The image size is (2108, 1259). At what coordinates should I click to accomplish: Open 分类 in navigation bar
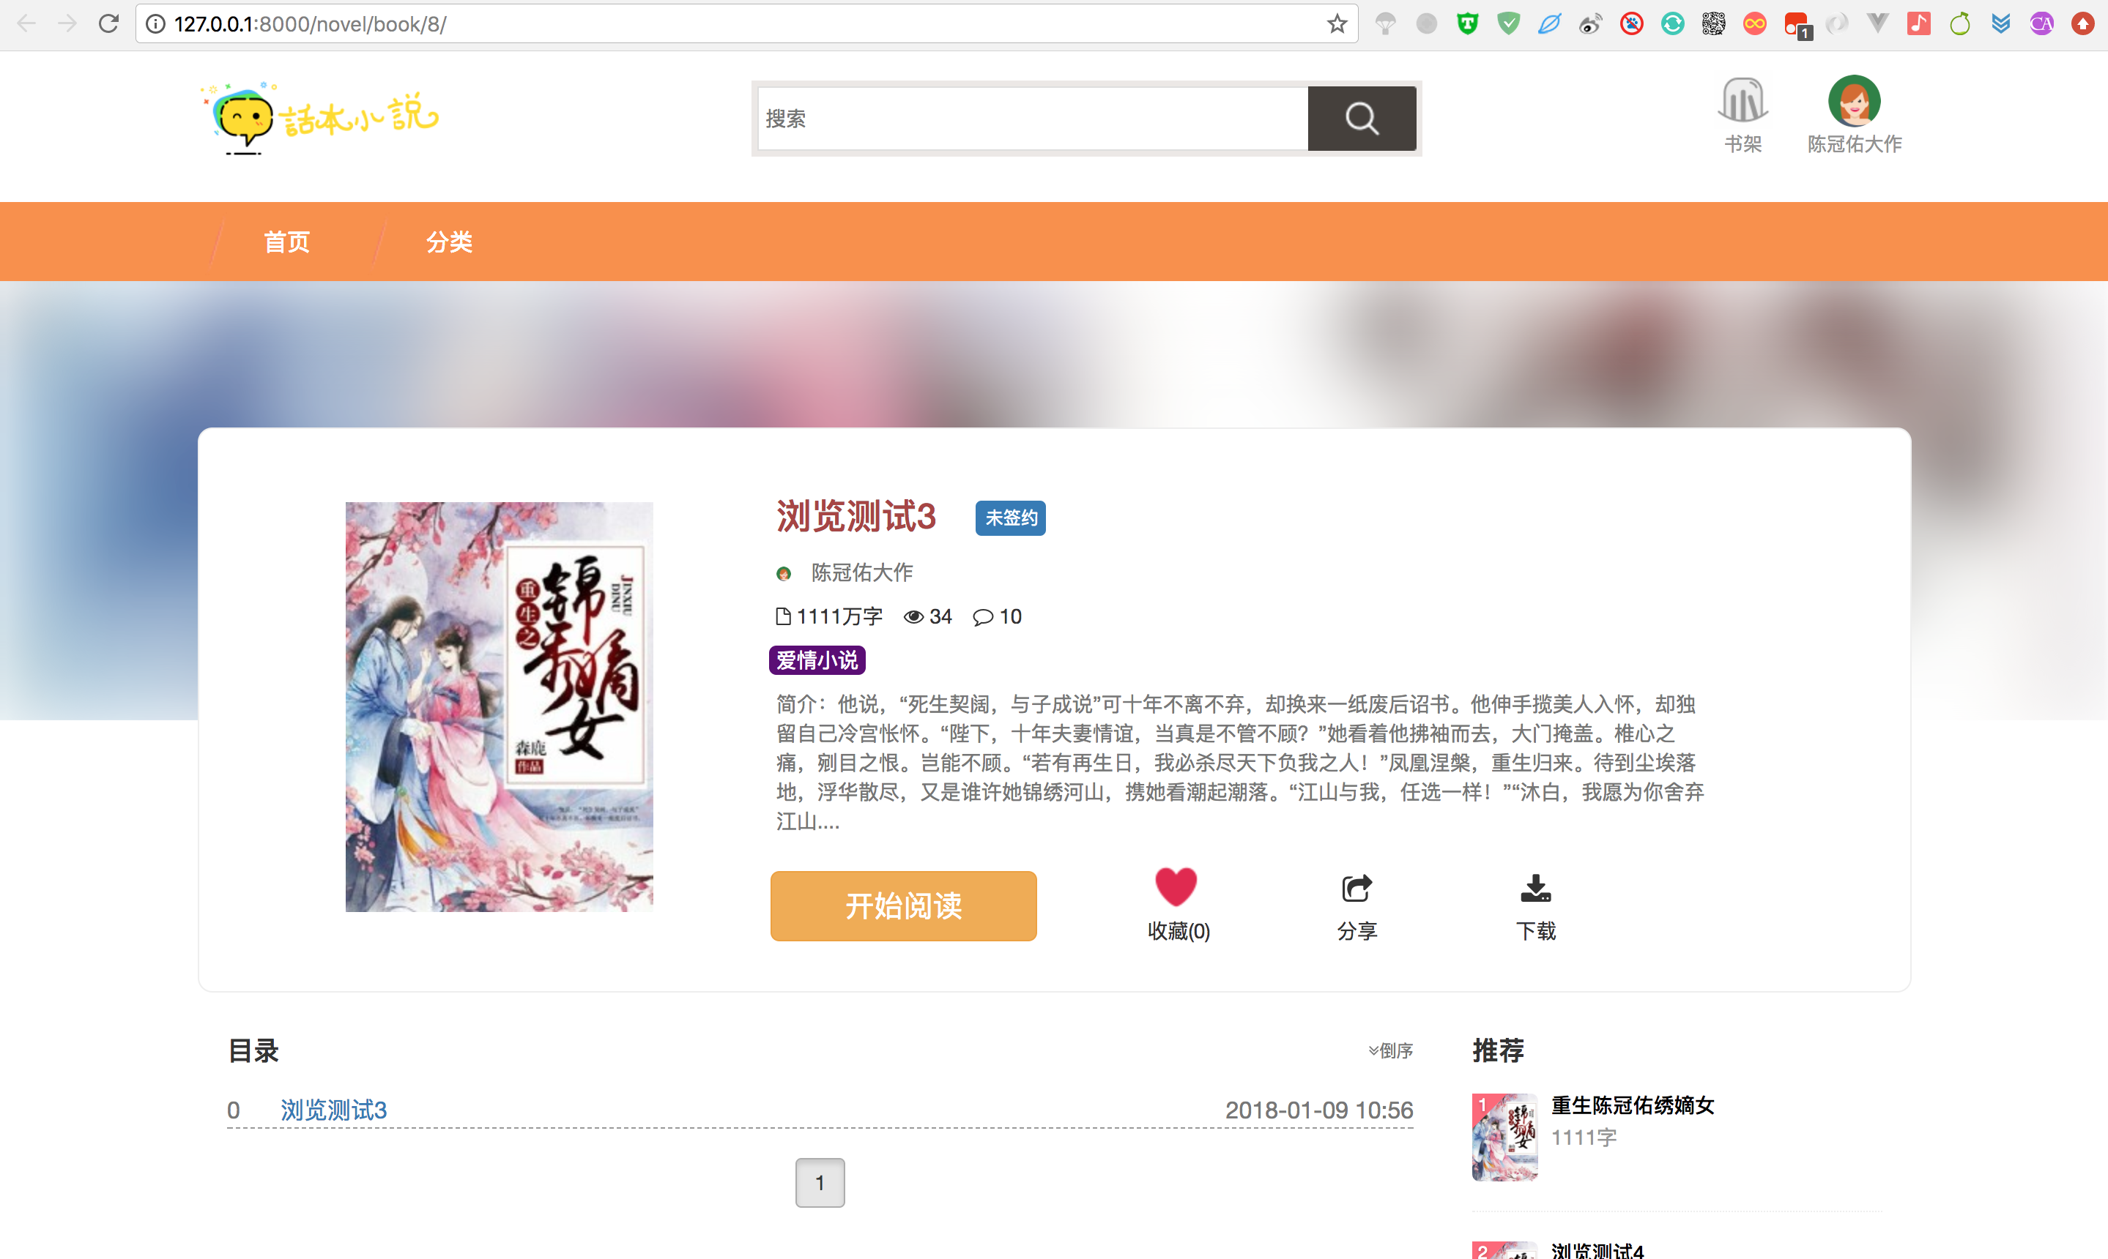click(448, 242)
